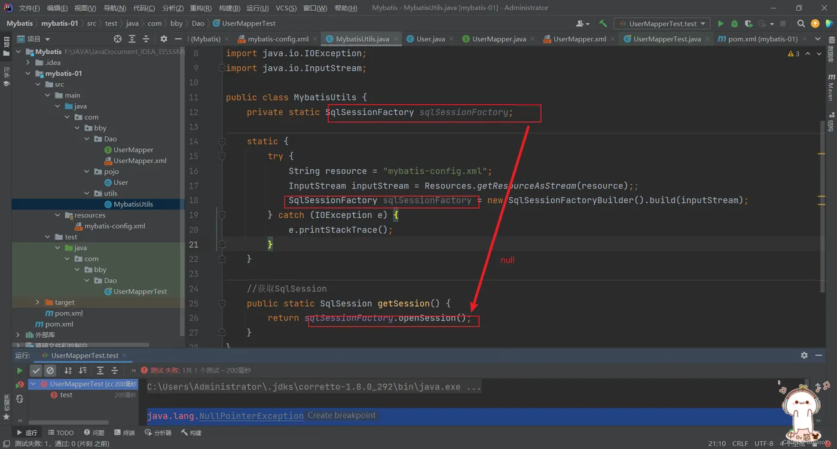Show hidden editor tabs dropdown chevron
Image resolution: width=837 pixels, height=449 pixels.
pyautogui.click(x=818, y=39)
